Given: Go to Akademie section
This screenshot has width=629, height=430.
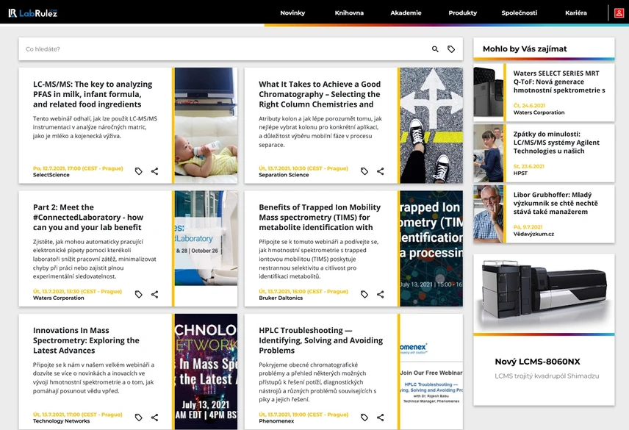Looking at the screenshot, I should [x=406, y=12].
